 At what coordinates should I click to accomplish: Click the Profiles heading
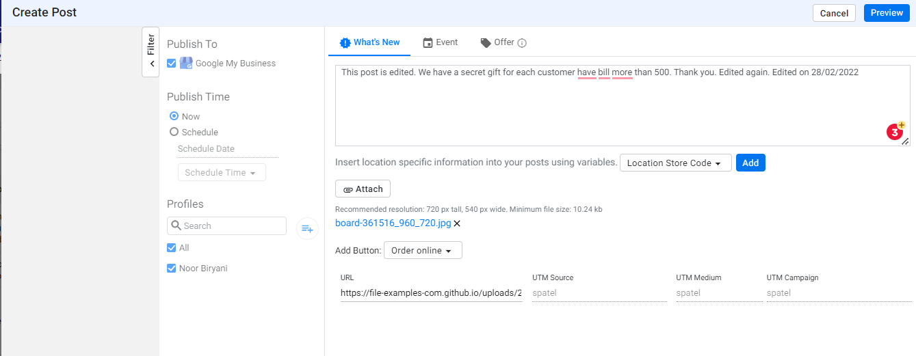(x=185, y=204)
